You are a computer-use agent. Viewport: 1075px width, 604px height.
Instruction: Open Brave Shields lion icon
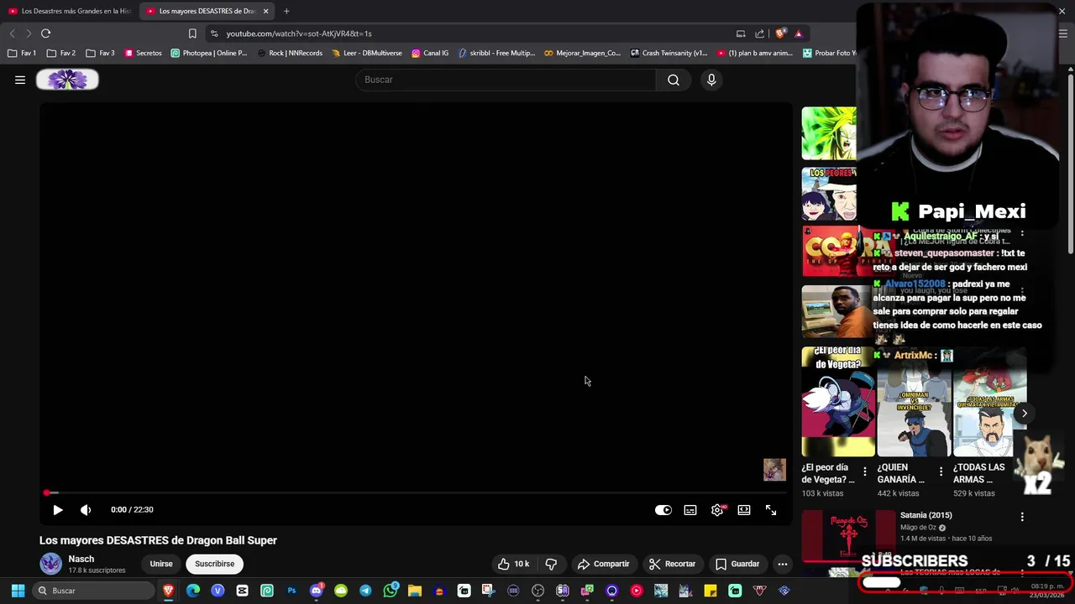(780, 34)
